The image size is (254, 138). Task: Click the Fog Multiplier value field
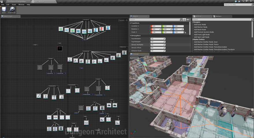click(x=158, y=42)
